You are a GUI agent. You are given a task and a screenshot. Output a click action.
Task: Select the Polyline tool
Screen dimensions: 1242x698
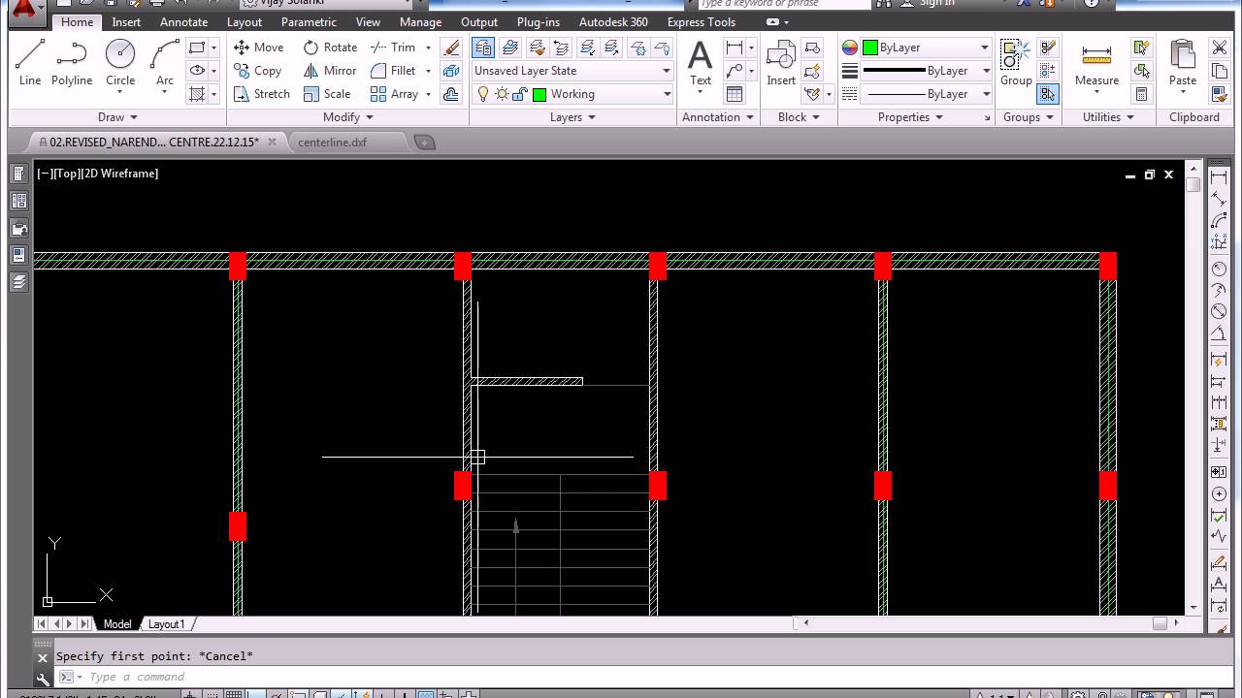[x=72, y=63]
